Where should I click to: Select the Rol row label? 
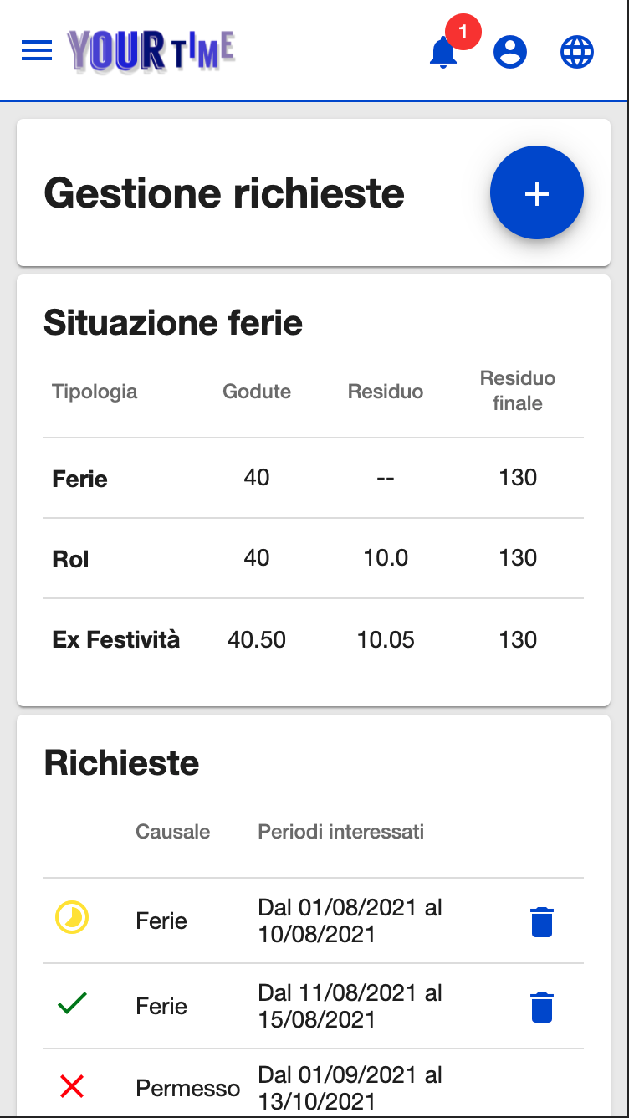click(71, 559)
